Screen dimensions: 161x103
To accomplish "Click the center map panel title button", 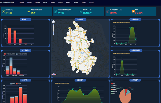I will (x=80, y=19).
